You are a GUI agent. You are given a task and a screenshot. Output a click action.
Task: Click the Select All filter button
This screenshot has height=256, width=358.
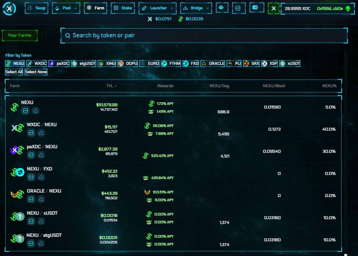[14, 72]
